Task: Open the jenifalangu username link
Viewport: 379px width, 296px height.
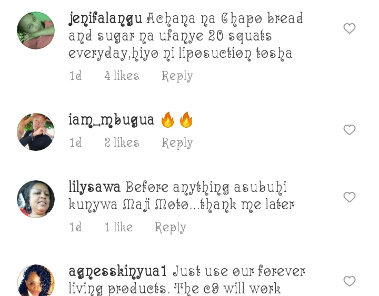Action: [x=105, y=19]
